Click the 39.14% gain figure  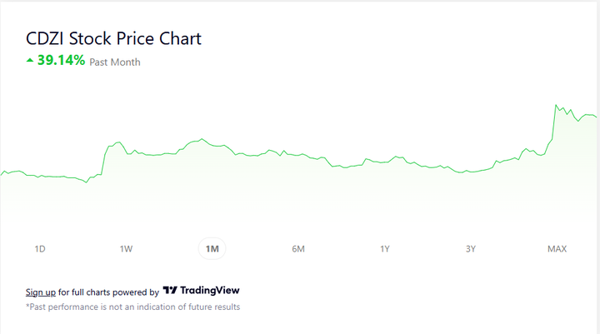(x=61, y=61)
